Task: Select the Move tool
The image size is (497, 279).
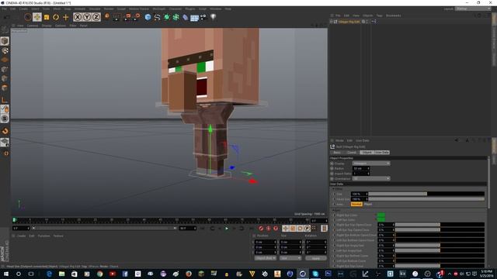Action: pyautogui.click(x=37, y=17)
